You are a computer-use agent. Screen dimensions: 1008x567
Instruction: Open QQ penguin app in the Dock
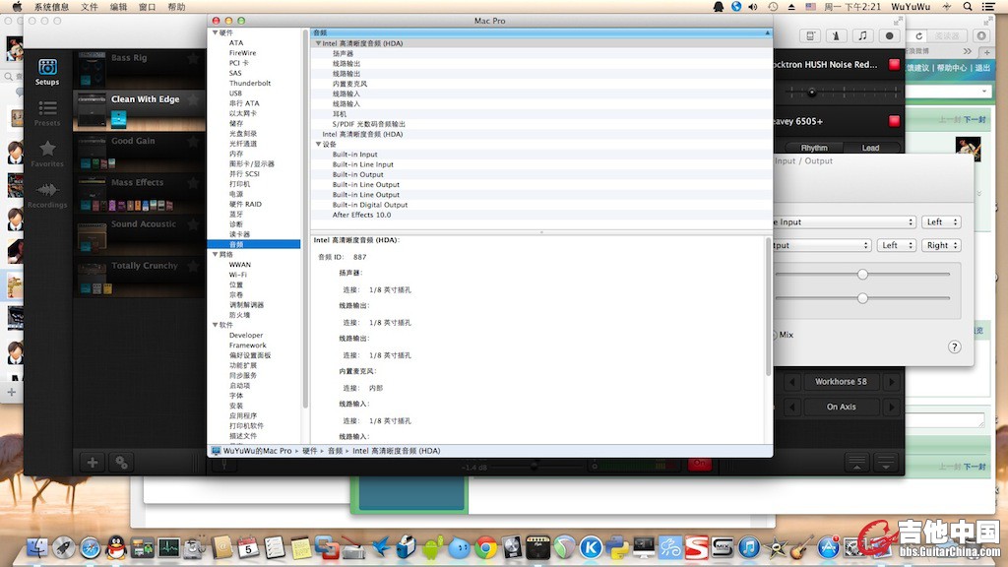point(116,547)
